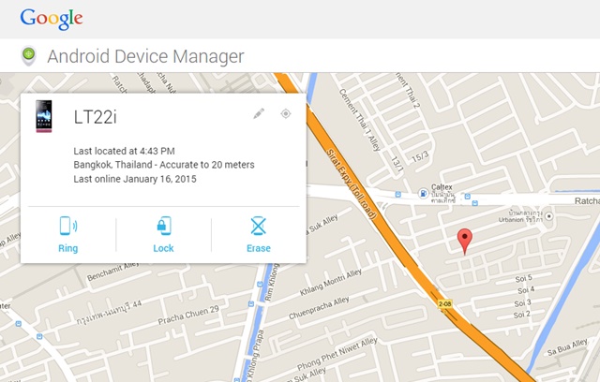Click the Android Device Manager logo icon
Viewport: 600px width, 382px height.
point(28,56)
